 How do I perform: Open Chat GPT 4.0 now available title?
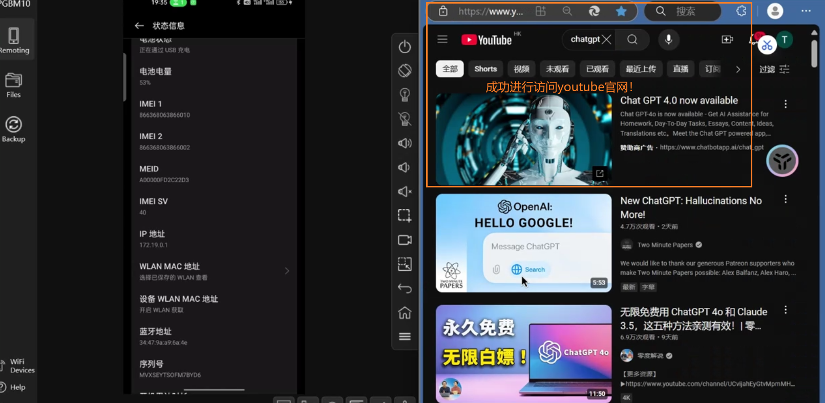[679, 100]
